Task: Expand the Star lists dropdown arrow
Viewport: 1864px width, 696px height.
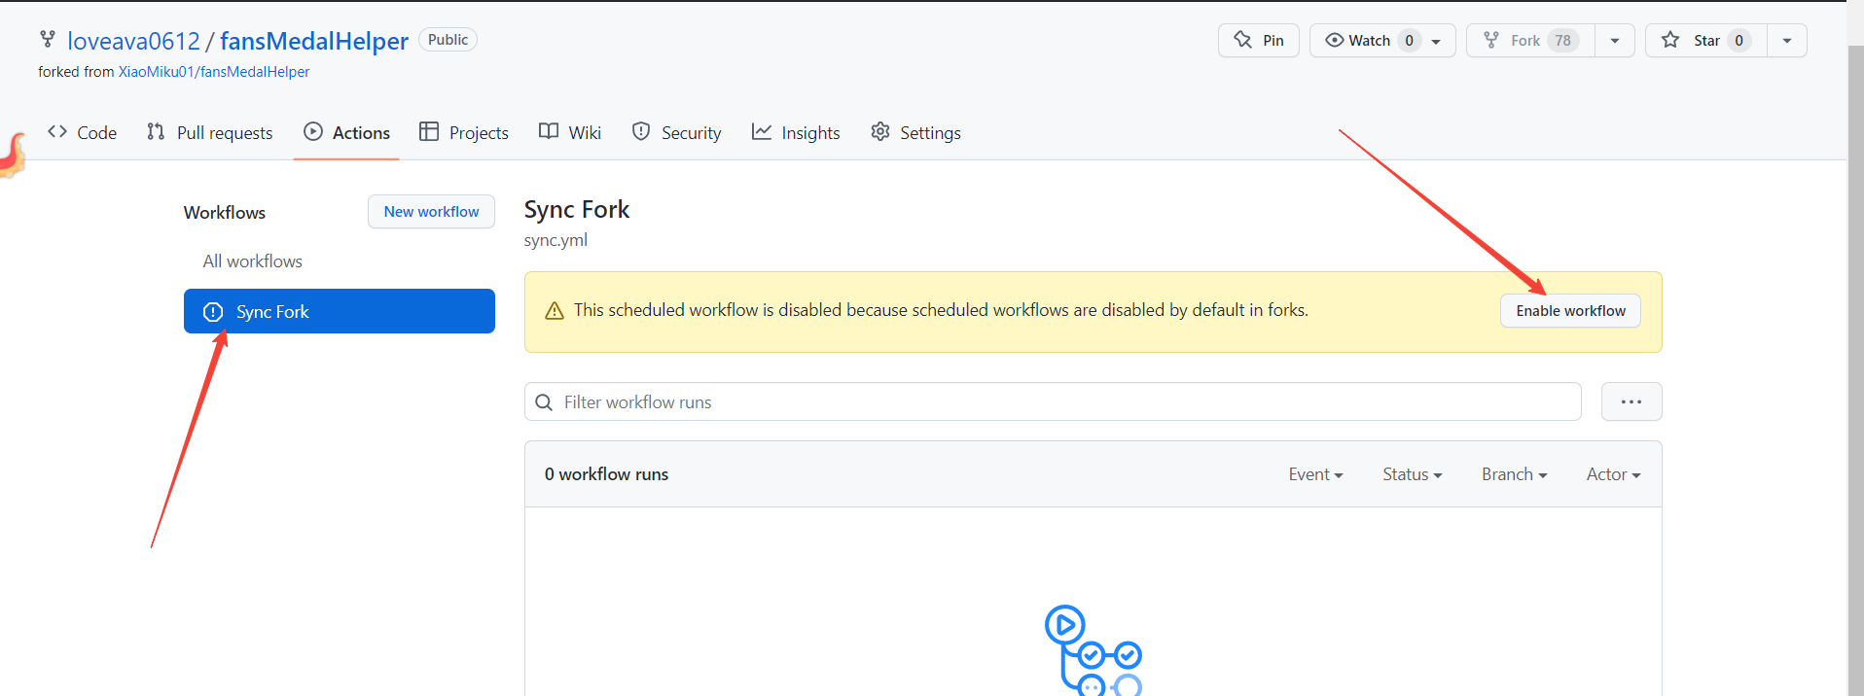Action: coord(1787,41)
